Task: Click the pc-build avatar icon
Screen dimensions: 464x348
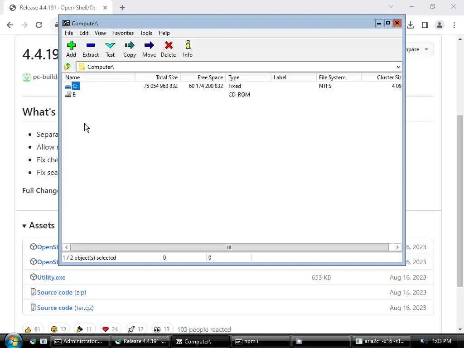Action: [x=27, y=77]
